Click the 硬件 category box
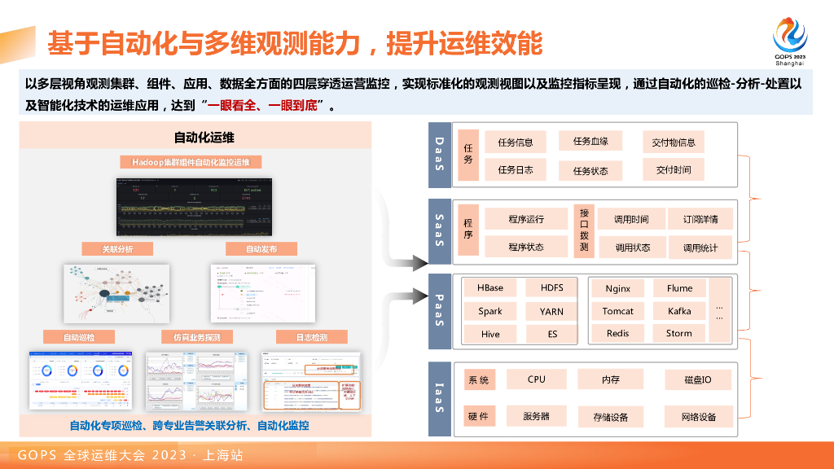Screen dimensions: 834x469 (479, 416)
